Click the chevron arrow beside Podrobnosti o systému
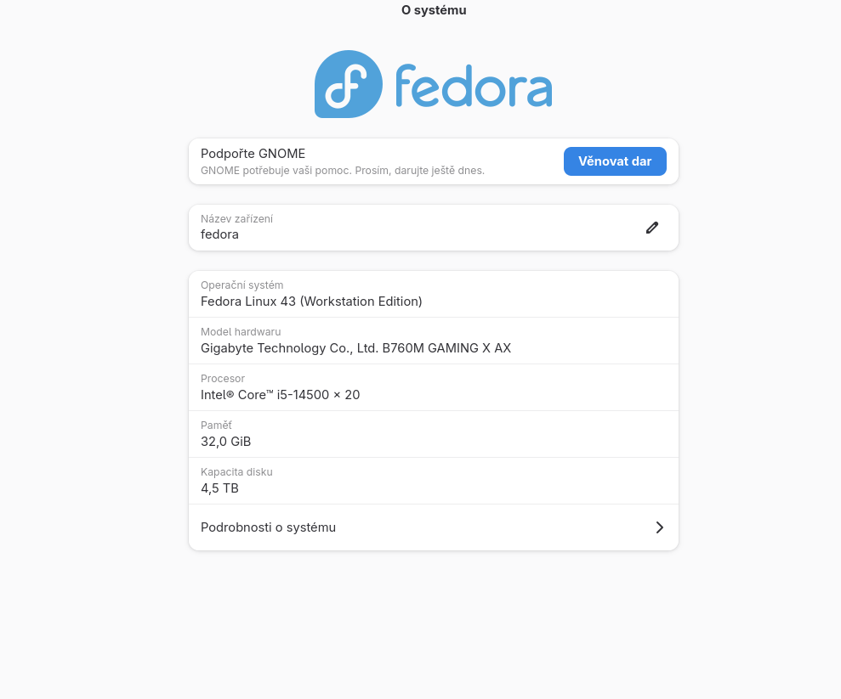This screenshot has height=699, width=841. 660,527
